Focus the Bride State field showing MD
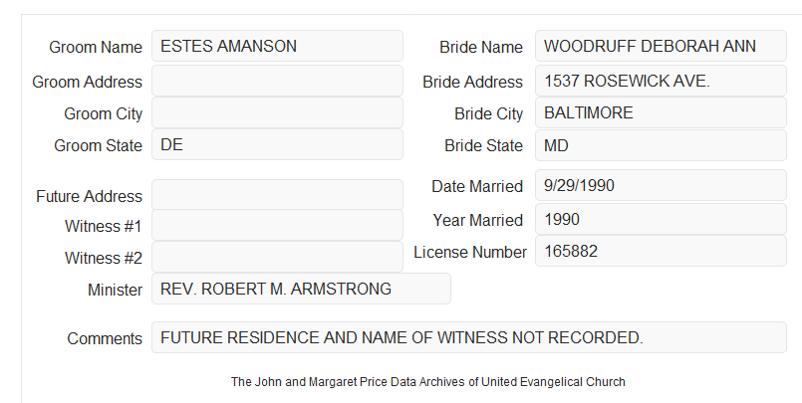This screenshot has width=802, height=403. pyautogui.click(x=661, y=145)
